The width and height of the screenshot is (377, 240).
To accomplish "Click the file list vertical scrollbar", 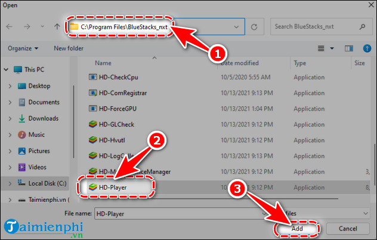I will 374,165.
